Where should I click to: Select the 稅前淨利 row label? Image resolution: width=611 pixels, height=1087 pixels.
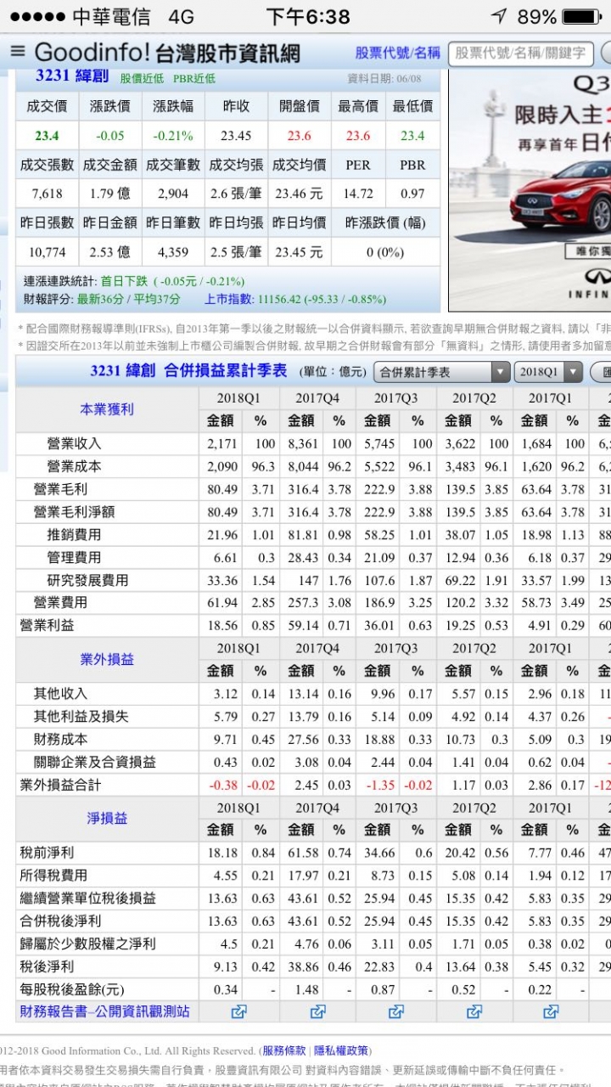pos(47,853)
